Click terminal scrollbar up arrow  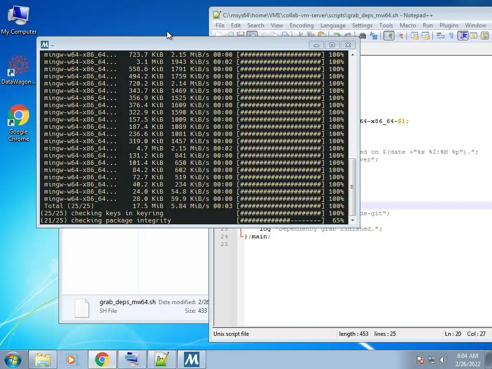click(x=353, y=55)
